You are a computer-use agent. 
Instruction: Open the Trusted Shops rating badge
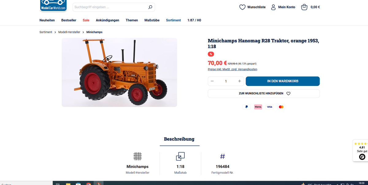361,150
